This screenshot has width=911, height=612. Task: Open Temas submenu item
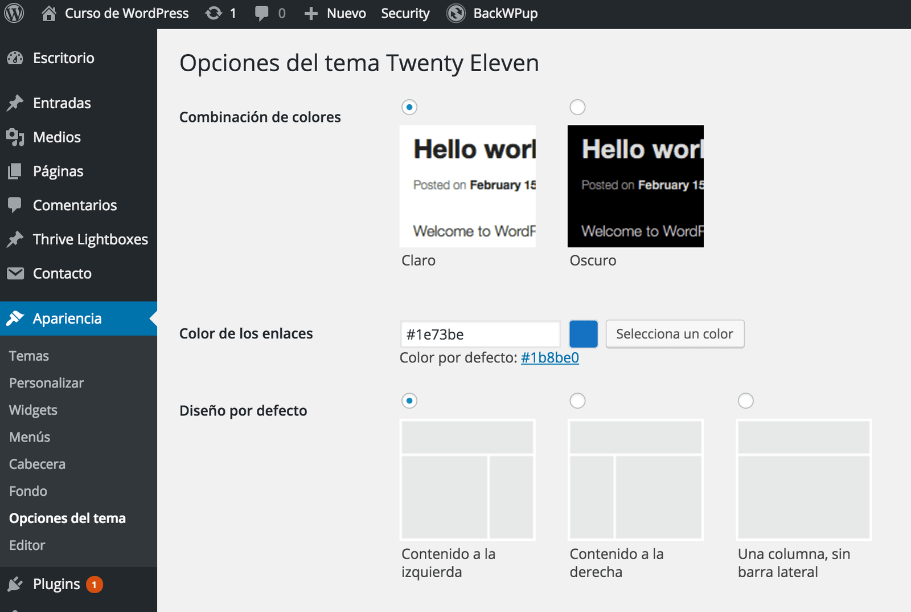29,356
